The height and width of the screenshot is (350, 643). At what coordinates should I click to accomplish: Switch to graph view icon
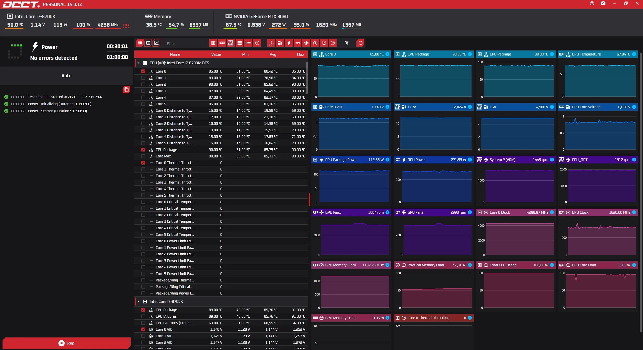(x=156, y=43)
